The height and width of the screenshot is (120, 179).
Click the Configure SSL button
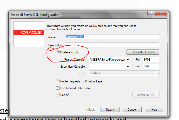point(146,95)
